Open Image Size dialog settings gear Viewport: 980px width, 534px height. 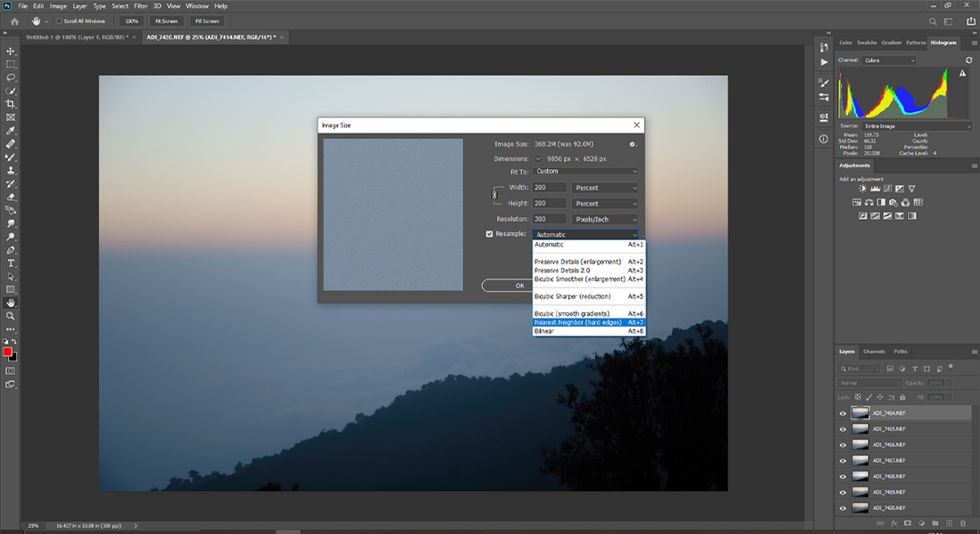633,144
